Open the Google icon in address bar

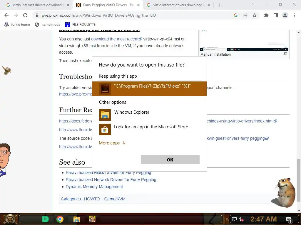[x=236, y=15]
